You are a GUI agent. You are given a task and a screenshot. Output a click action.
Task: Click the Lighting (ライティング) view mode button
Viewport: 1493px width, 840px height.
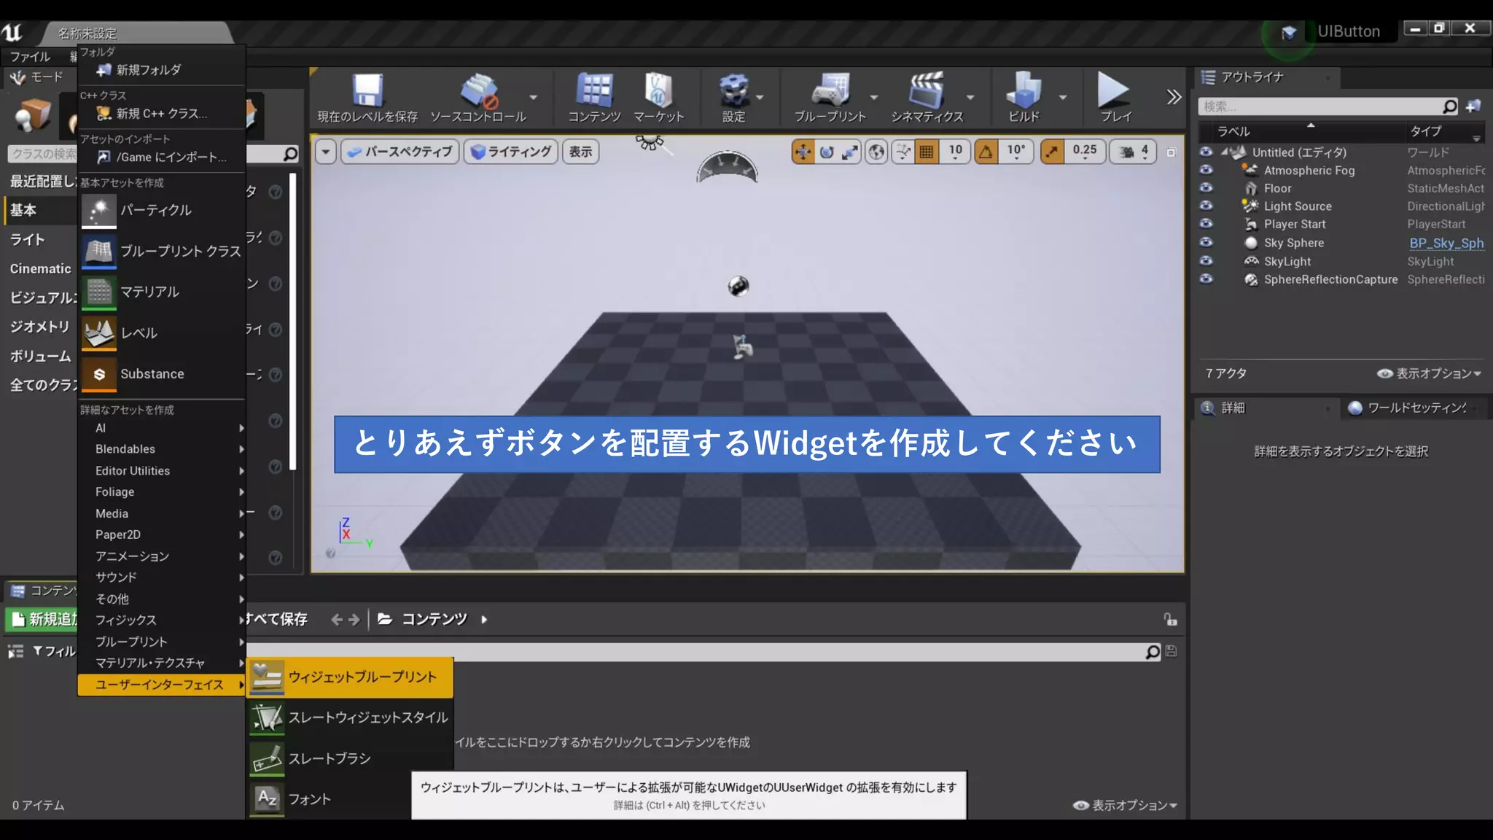coord(511,152)
